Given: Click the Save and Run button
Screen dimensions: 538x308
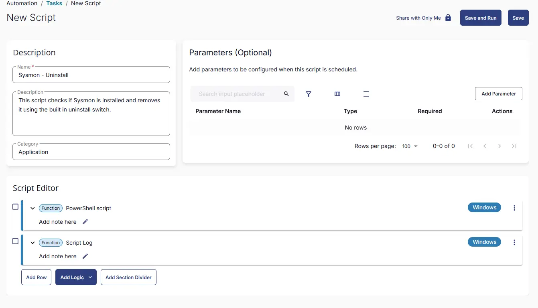Looking at the screenshot, I should pos(480,18).
